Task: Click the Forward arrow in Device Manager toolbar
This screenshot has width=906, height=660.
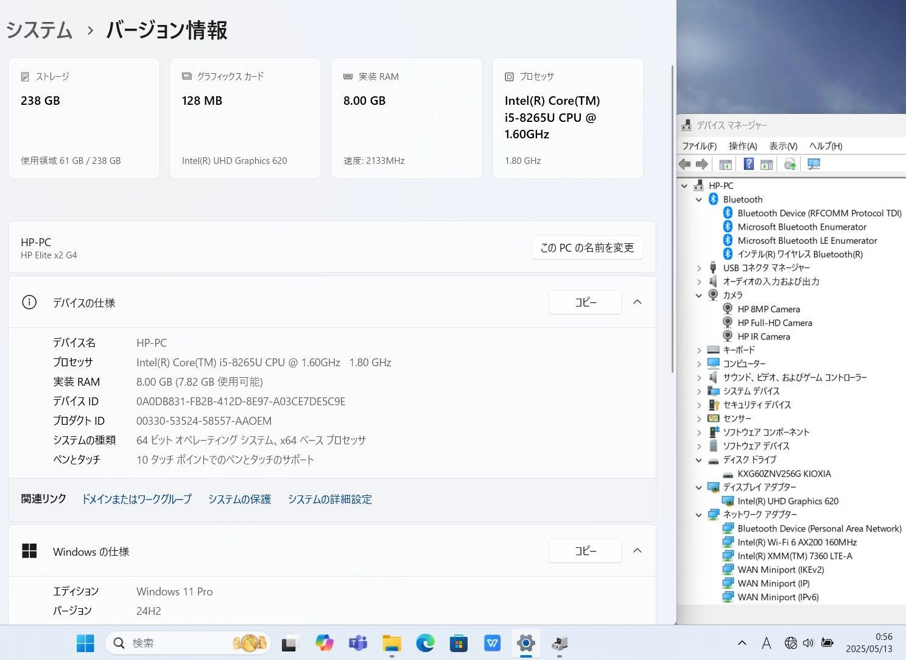Action: coord(702,164)
